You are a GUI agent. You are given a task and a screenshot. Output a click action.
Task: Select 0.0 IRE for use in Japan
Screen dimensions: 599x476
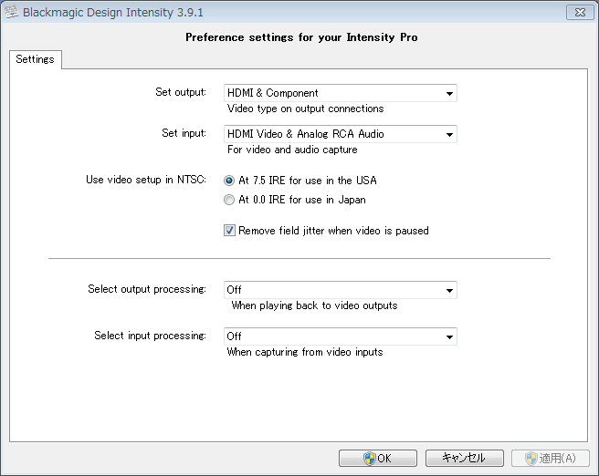229,200
